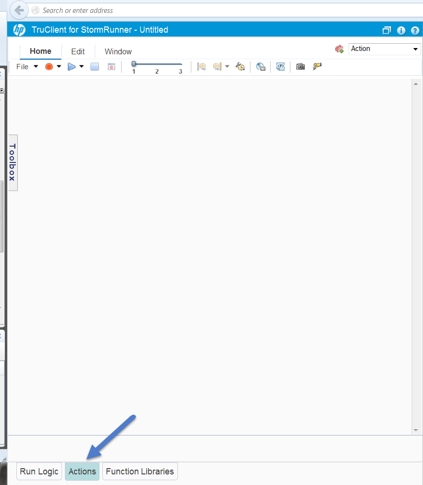The image size is (423, 485).
Task: Open the Toolbox side panel tab
Action: [12, 162]
